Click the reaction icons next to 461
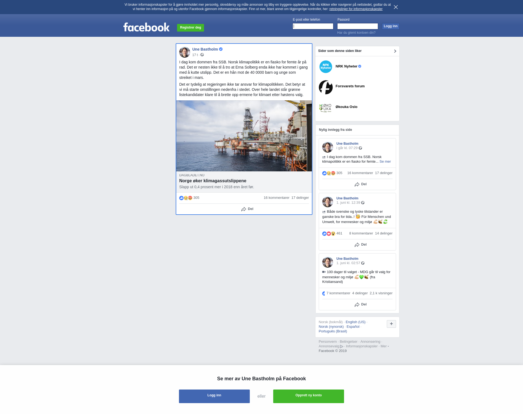Image resolution: width=523 pixels, height=414 pixels. (x=329, y=234)
